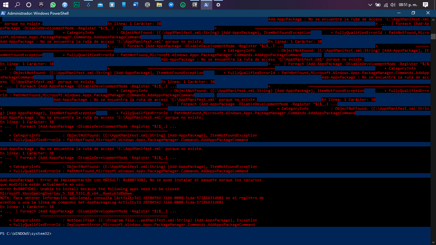The image size is (436, 245).
Task: Open Microsoft Word from the taskbar
Action: coord(136,5)
